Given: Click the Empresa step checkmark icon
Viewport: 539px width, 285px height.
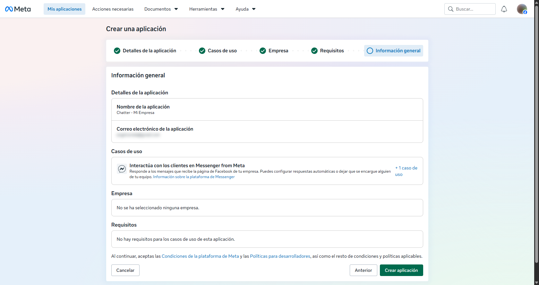Looking at the screenshot, I should coord(263,51).
